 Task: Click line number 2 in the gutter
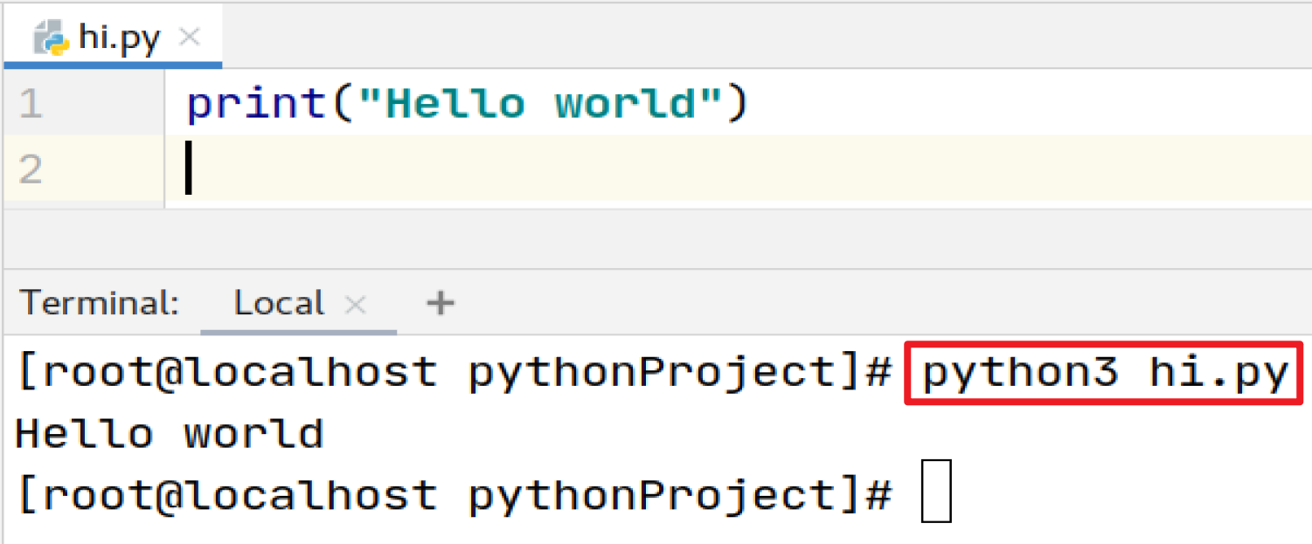pos(30,169)
